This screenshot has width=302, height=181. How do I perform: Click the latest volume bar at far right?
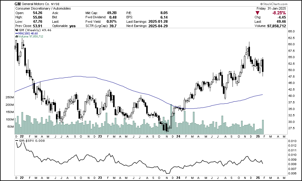tap(263, 127)
